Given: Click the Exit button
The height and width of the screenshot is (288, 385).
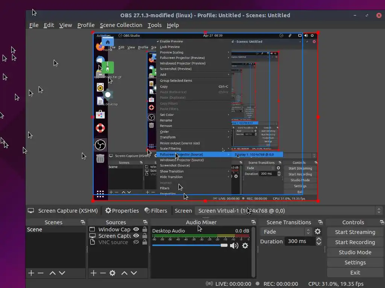Looking at the screenshot, I should pyautogui.click(x=355, y=272).
